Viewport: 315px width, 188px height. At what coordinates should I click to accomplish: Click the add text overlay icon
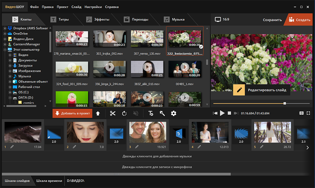[x=151, y=113]
